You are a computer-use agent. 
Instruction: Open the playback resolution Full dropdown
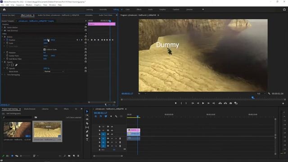pos(261,94)
